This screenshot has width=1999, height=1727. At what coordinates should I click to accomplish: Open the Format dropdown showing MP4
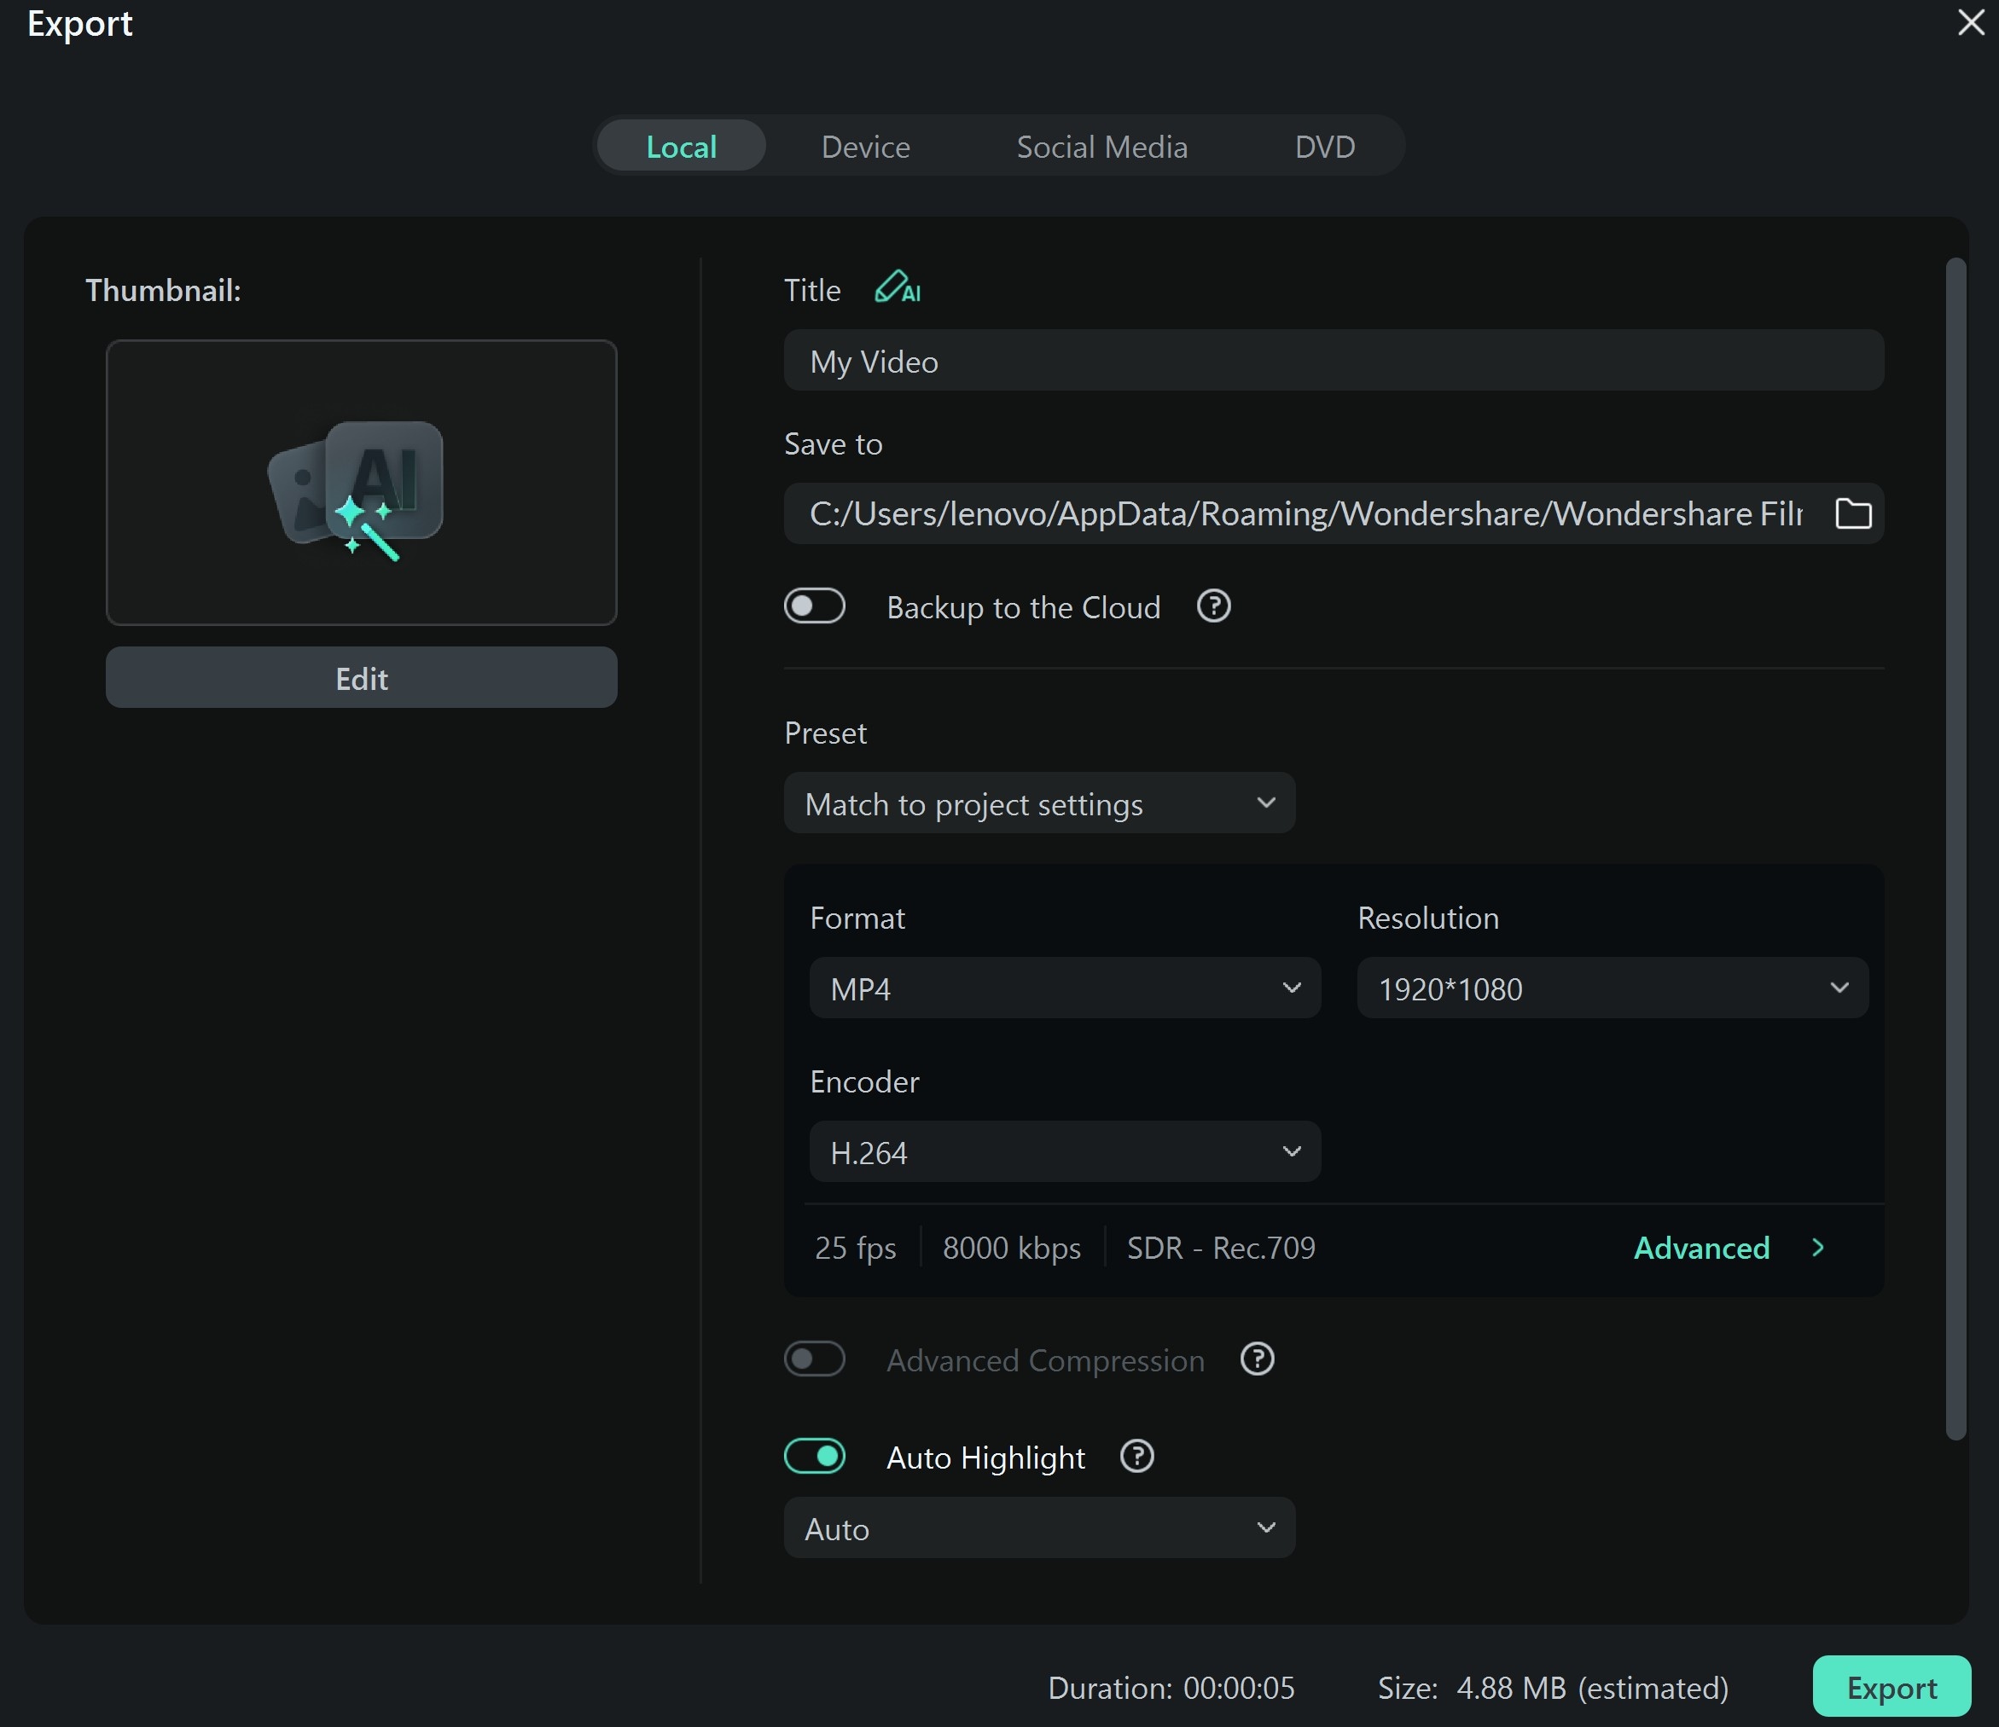1065,988
